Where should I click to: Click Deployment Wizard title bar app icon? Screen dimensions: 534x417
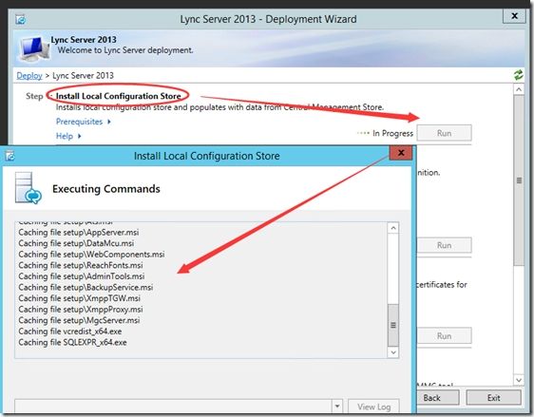pyautogui.click(x=21, y=20)
